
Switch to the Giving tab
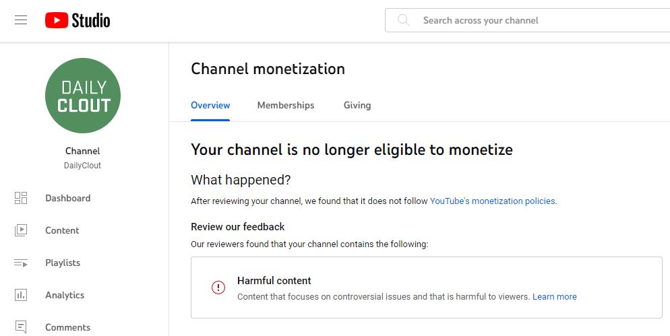click(x=357, y=105)
